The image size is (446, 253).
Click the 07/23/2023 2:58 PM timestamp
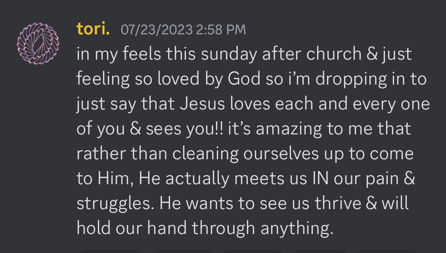pos(184,30)
